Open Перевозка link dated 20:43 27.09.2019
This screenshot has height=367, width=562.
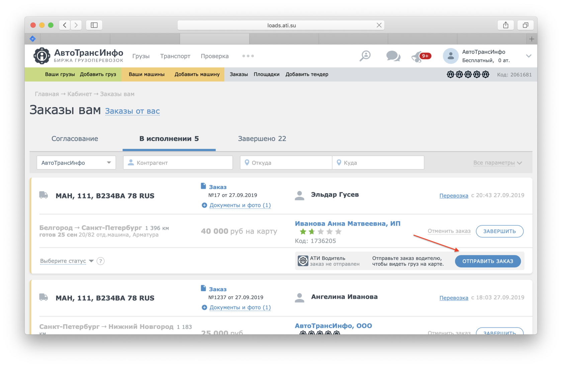[x=454, y=196]
